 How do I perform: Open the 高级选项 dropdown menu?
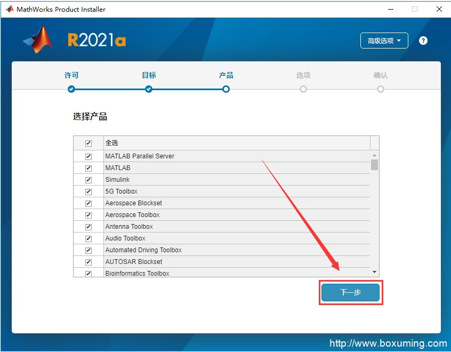point(384,41)
